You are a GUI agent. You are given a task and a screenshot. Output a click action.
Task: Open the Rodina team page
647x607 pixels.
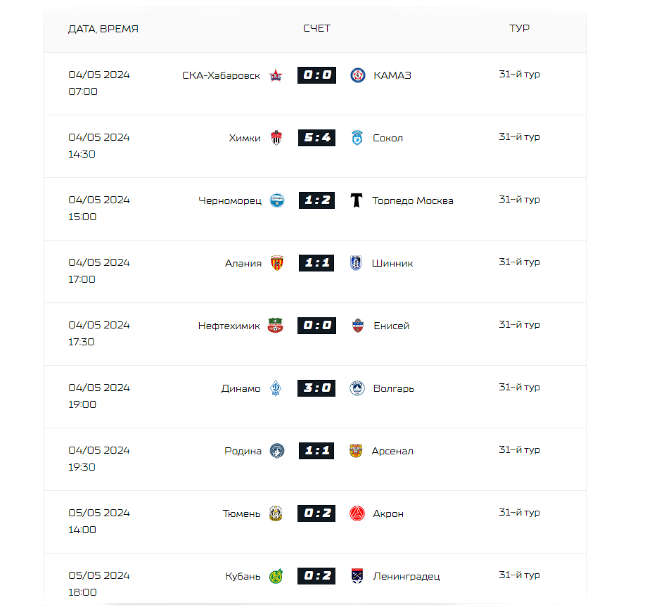[x=243, y=451]
